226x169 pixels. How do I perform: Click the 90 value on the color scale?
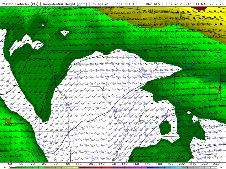tap(56, 164)
